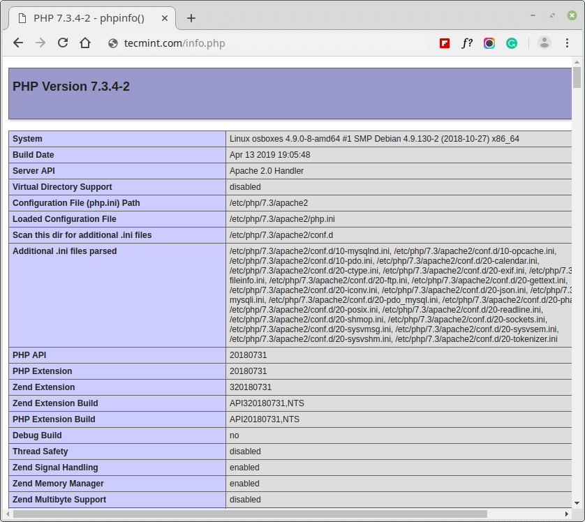Image resolution: width=585 pixels, height=522 pixels.
Task: Open the Flipboard extension
Action: (x=445, y=43)
